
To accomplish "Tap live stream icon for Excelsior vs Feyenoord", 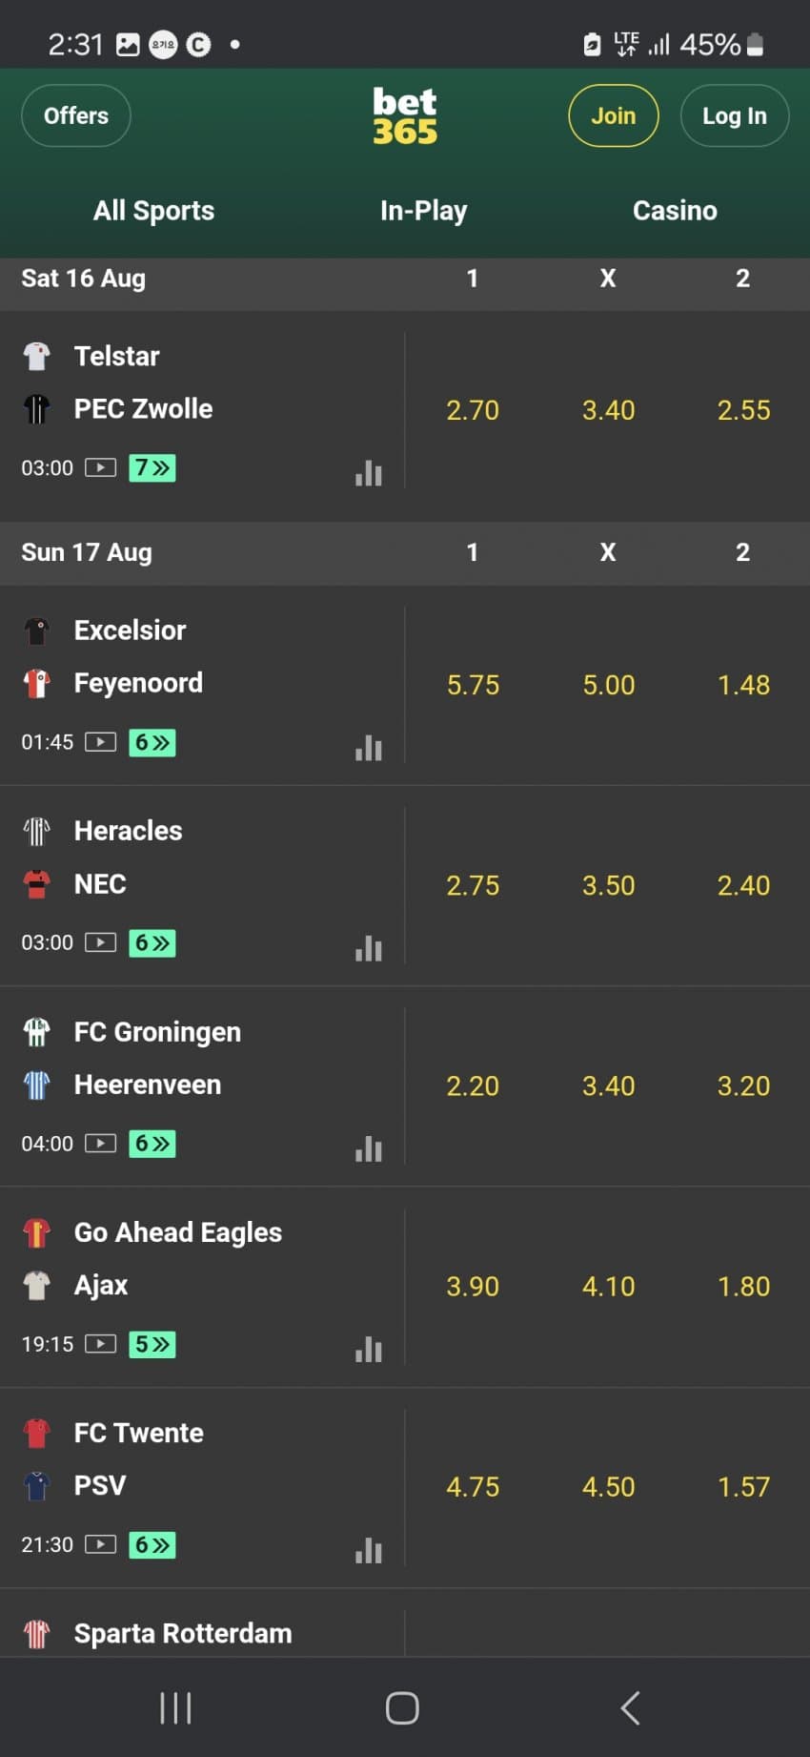I will [x=100, y=742].
